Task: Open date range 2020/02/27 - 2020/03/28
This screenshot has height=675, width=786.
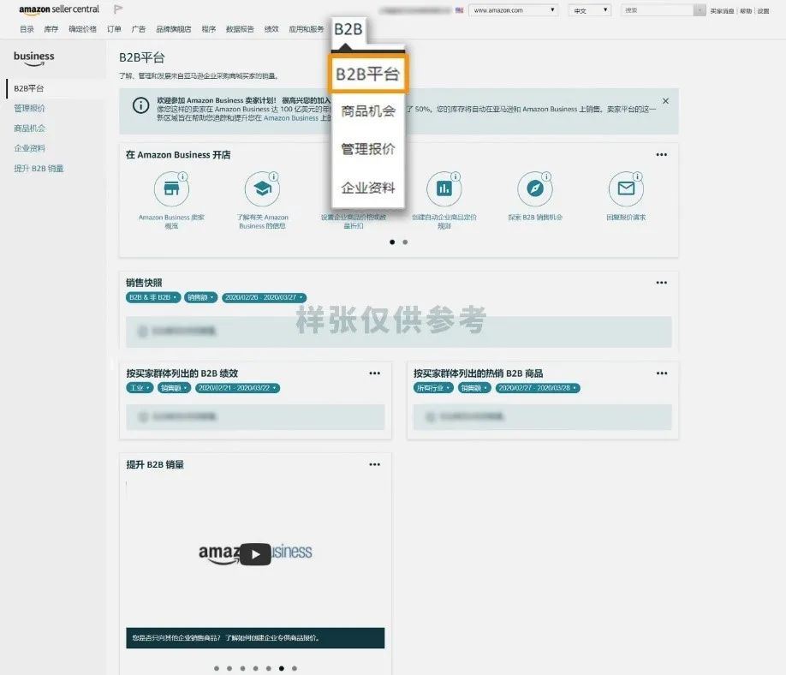Action: (x=538, y=388)
